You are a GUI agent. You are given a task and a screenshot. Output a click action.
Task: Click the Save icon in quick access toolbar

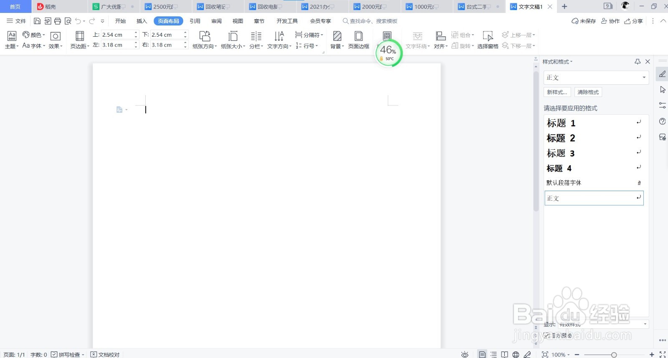[x=37, y=21]
